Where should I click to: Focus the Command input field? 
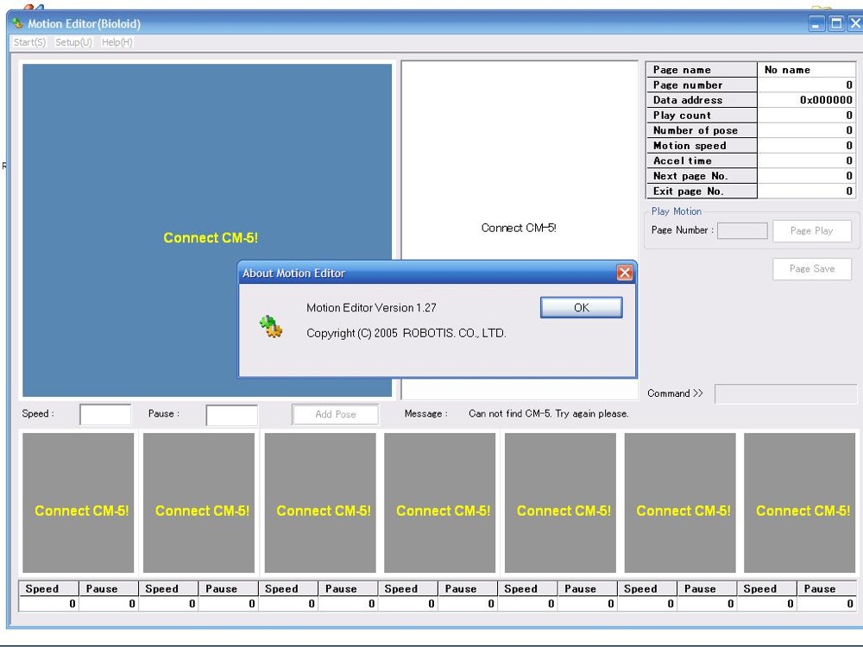tap(785, 393)
